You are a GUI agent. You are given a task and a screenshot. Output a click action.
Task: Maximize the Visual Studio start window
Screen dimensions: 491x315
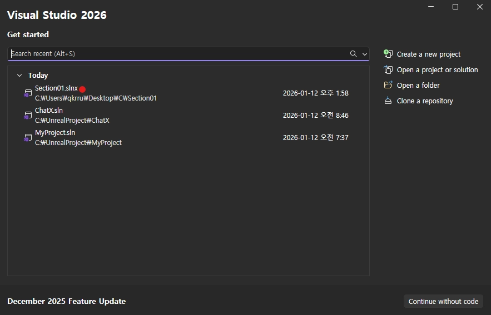[455, 7]
